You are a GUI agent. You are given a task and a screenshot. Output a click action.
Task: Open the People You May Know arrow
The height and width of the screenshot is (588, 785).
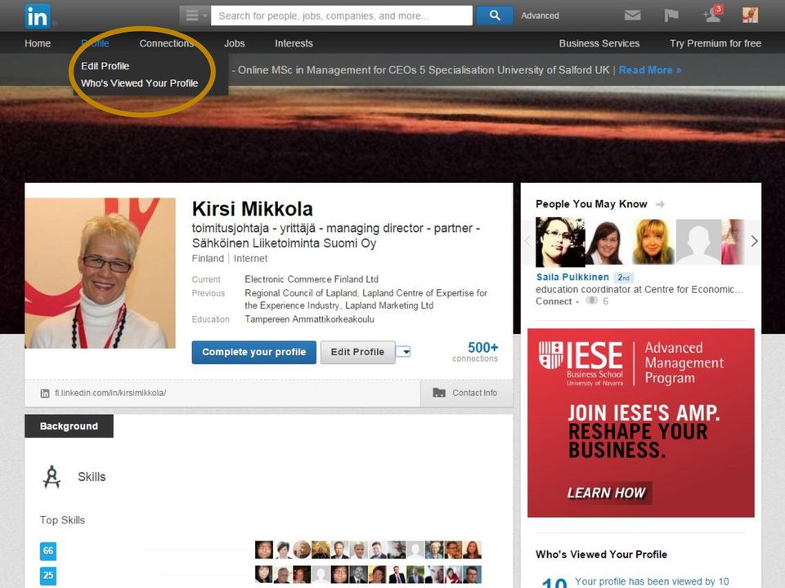[x=660, y=204]
